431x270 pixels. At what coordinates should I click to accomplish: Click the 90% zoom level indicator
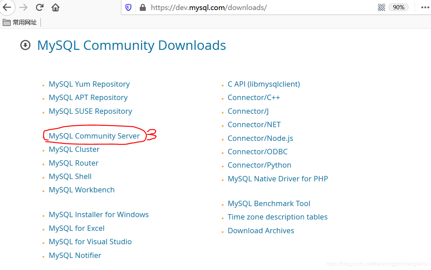(x=399, y=7)
